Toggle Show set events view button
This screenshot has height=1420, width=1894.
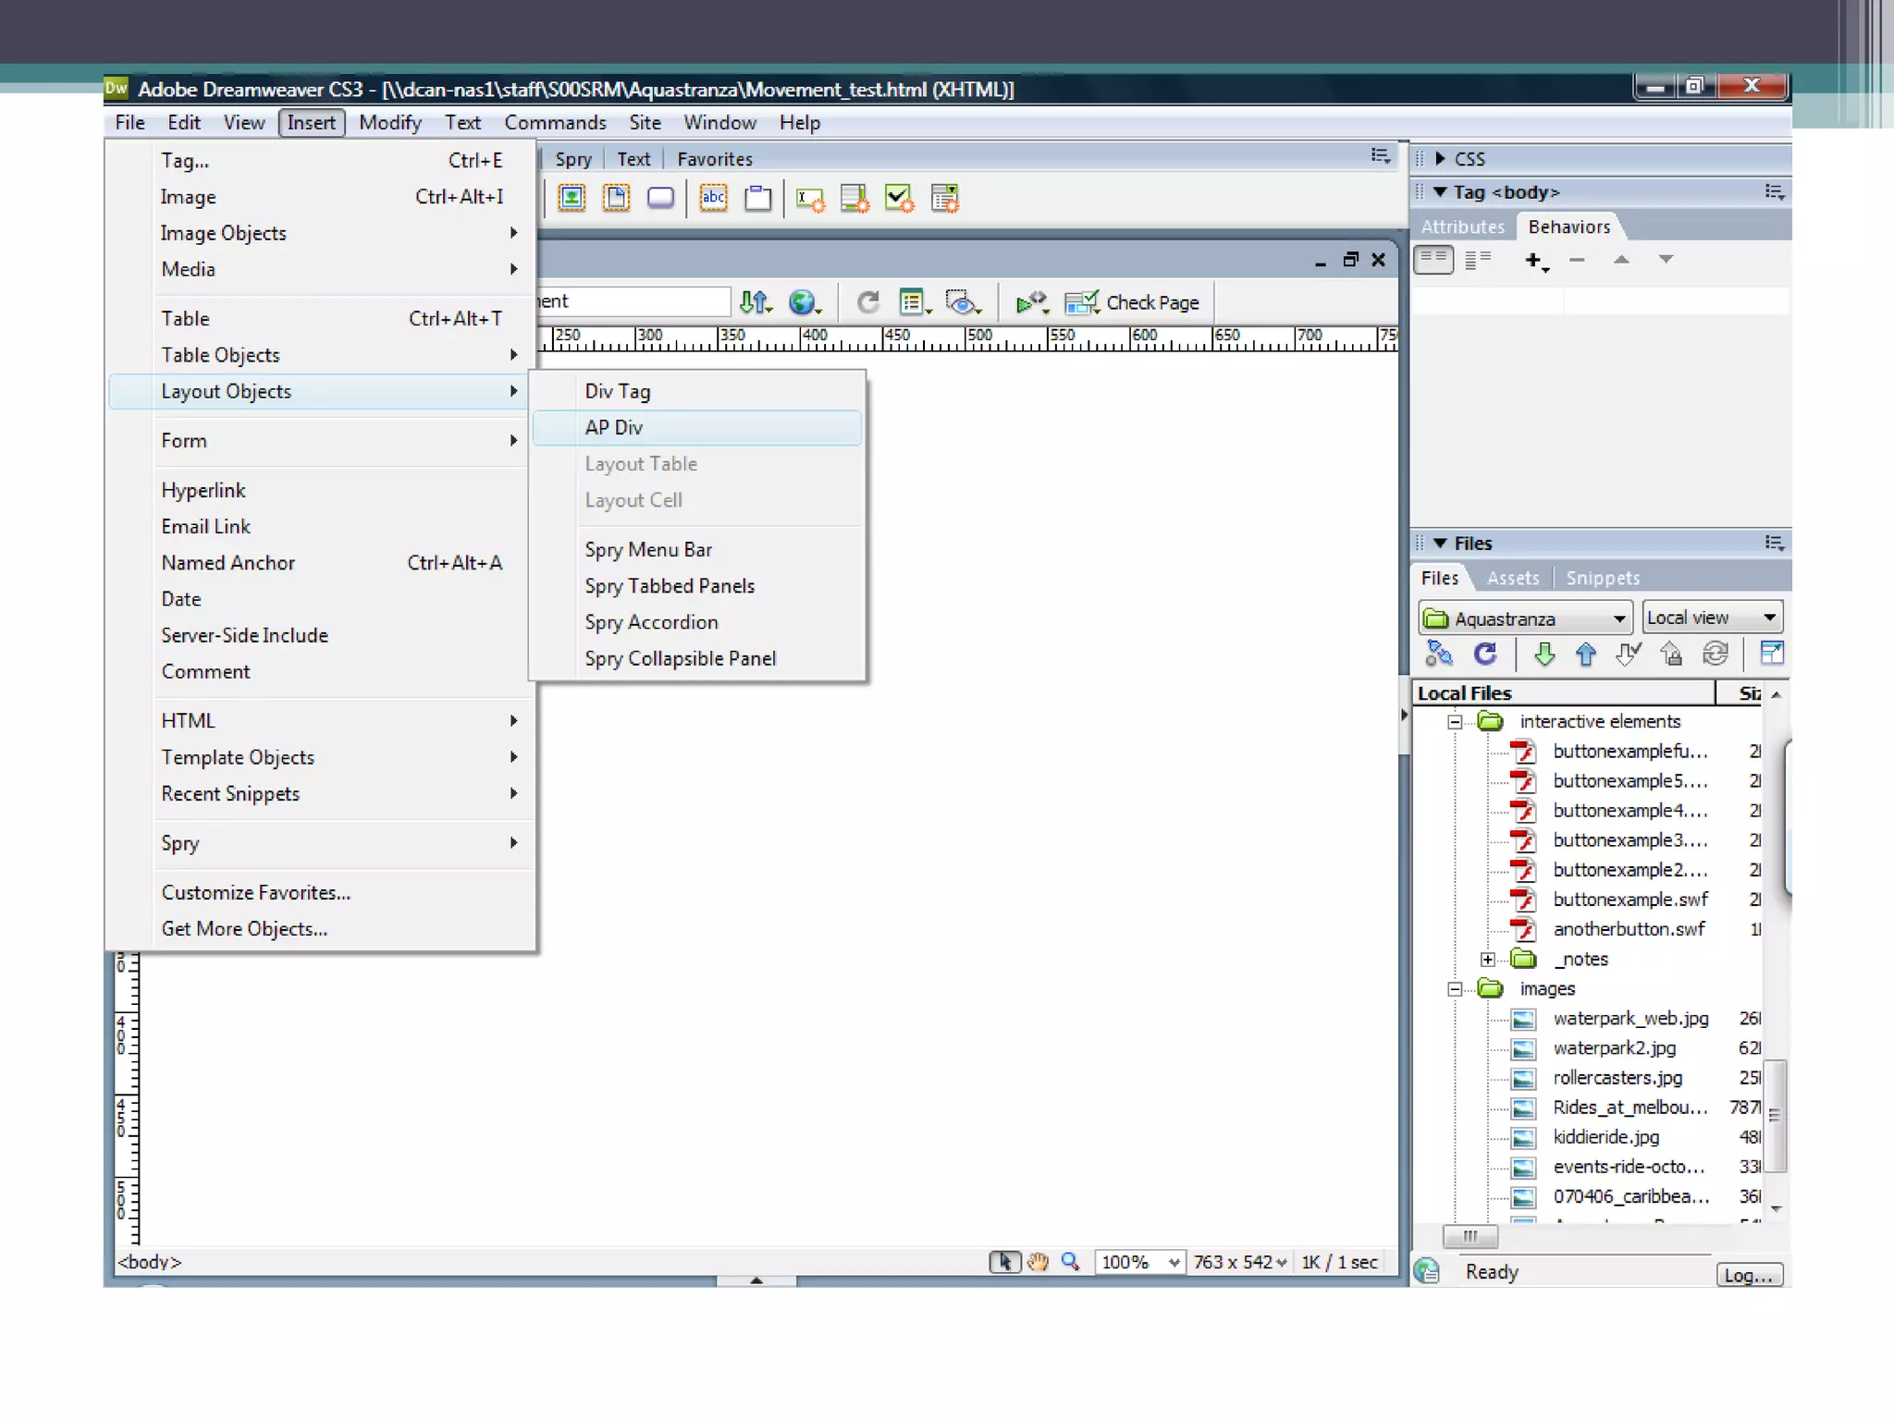1433,260
